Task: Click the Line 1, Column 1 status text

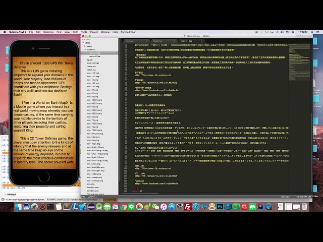Action: point(89,197)
